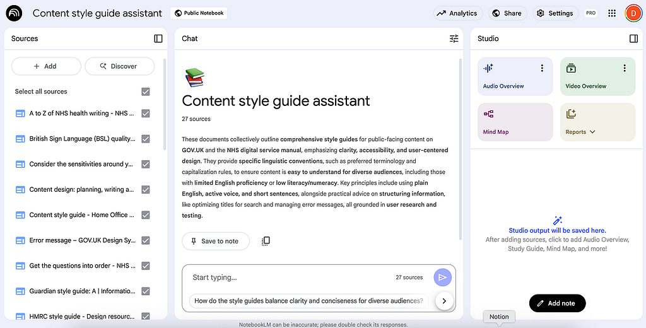Click source icon for HMRC style guide

[20, 317]
